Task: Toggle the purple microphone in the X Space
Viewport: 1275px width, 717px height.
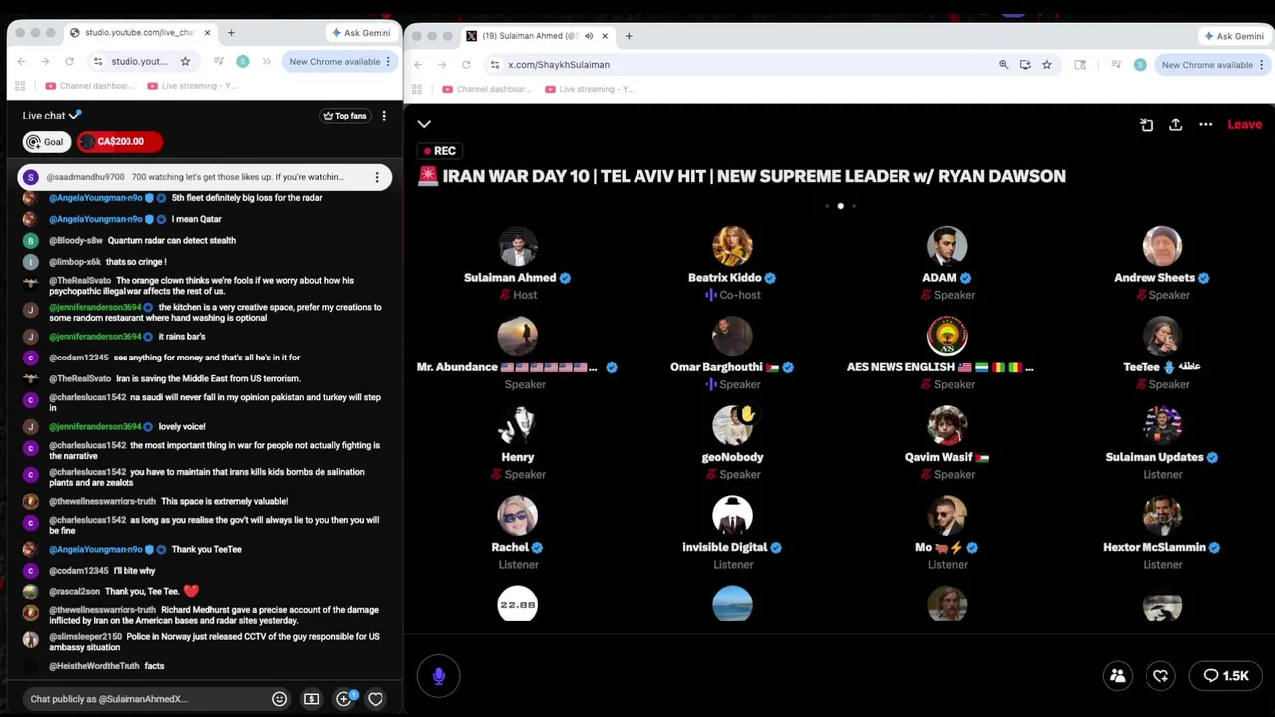Action: pos(438,676)
